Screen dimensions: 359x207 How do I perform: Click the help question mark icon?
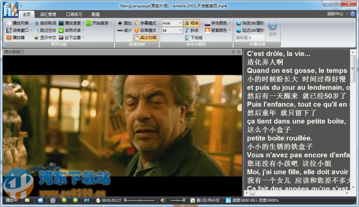coord(353,14)
